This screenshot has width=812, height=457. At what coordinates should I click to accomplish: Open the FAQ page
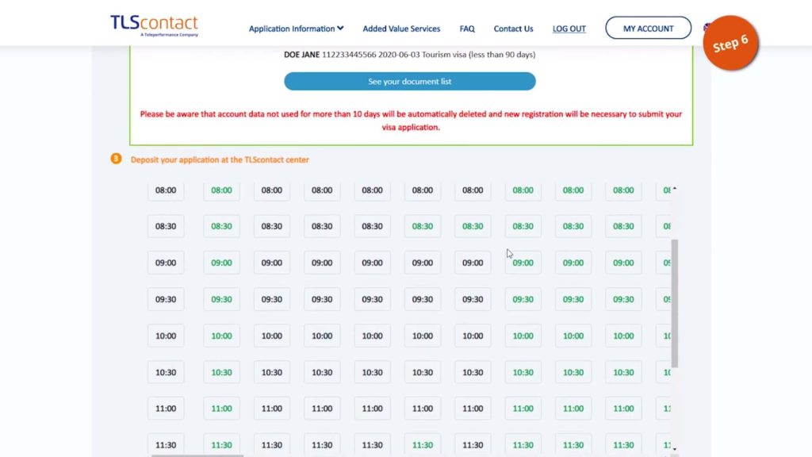[467, 29]
